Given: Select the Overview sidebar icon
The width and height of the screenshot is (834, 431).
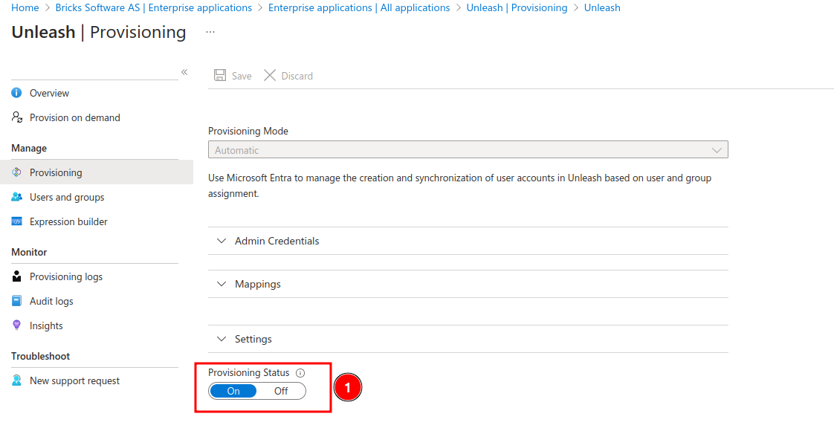Looking at the screenshot, I should 16,93.
